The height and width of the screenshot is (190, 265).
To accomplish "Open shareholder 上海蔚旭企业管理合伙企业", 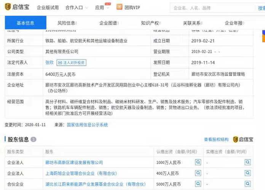I will [81, 173].
